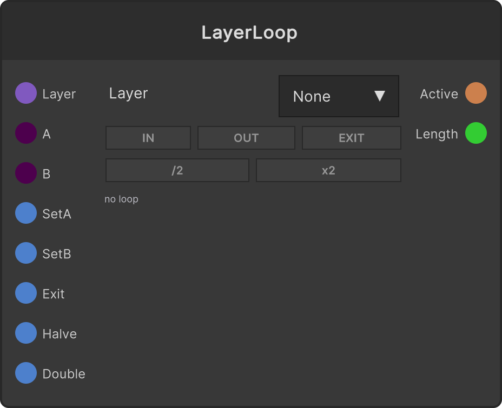Screen dimensions: 502x408
Task: Double loop length with x2 button
Action: (x=328, y=170)
